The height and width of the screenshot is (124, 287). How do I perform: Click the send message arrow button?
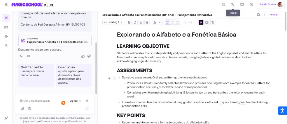click(87, 109)
